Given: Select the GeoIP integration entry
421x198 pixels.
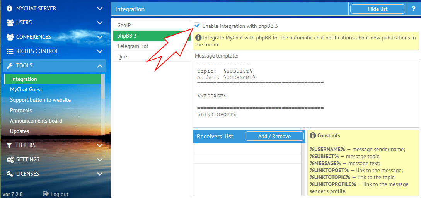Looking at the screenshot, I should click(x=124, y=25).
